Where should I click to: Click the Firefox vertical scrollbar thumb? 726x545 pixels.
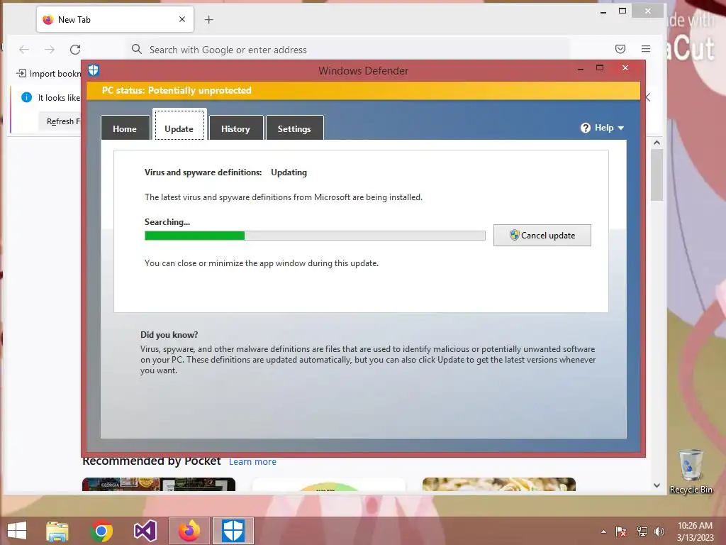(657, 175)
